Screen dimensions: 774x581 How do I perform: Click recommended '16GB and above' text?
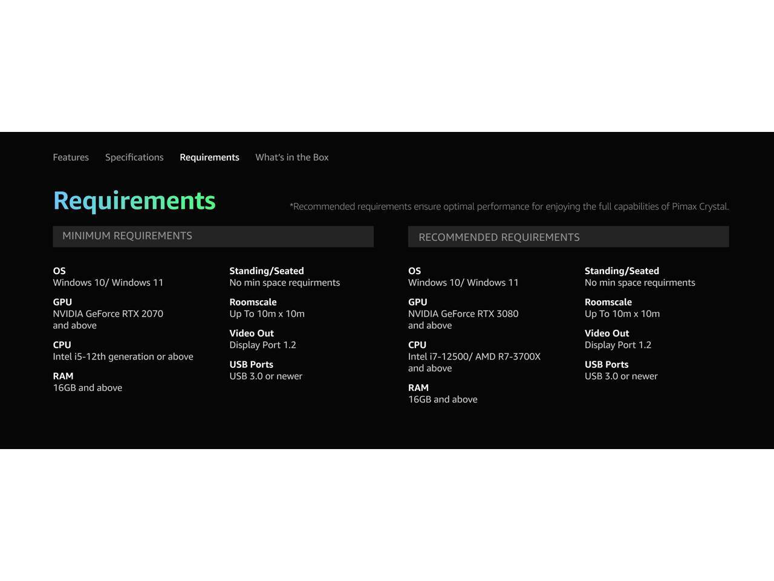[443, 399]
